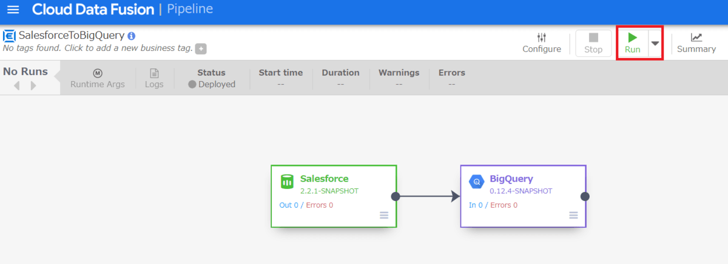Click the BigQuery sink node icon
The width and height of the screenshot is (728, 264).
pos(476,181)
